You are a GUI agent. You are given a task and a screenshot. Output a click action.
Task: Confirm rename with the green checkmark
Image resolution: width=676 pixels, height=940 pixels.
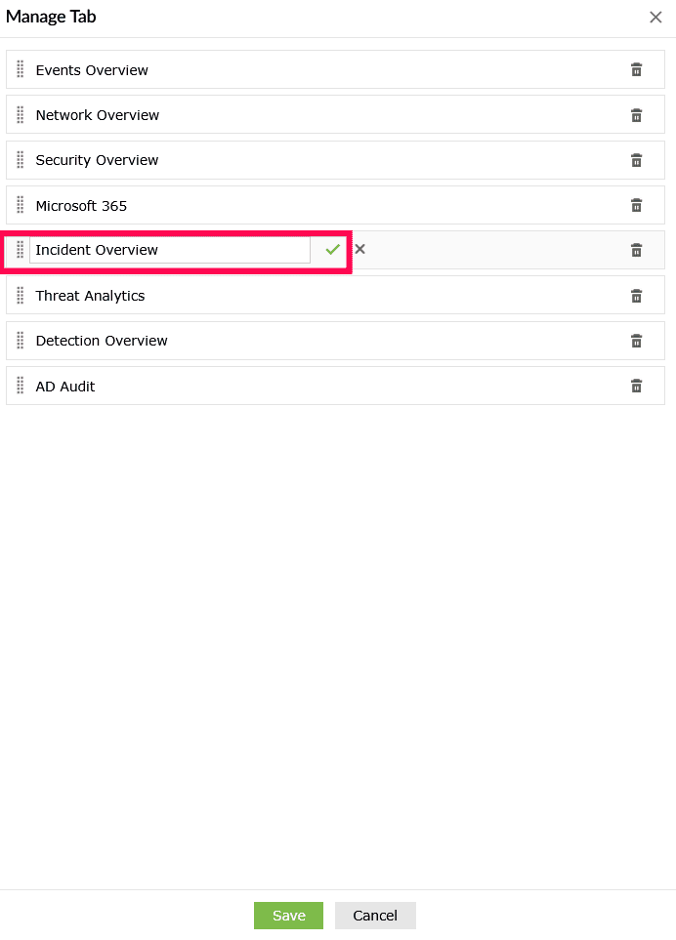coord(333,250)
